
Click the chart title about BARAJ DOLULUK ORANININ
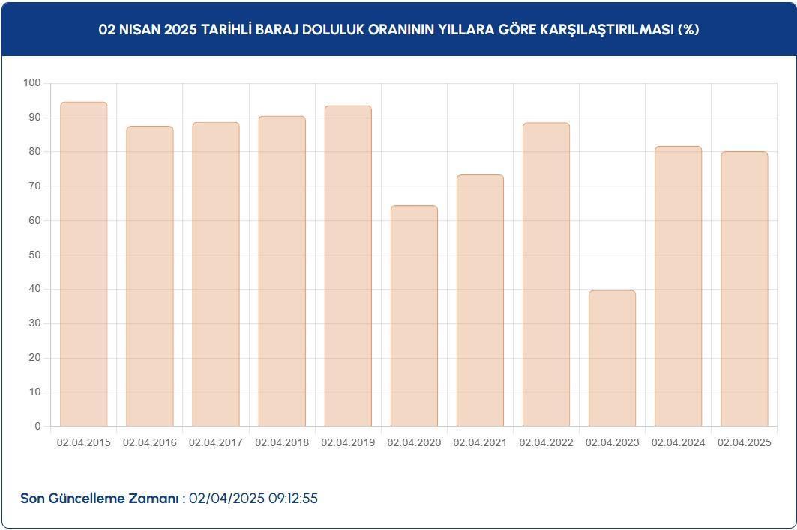tap(399, 29)
